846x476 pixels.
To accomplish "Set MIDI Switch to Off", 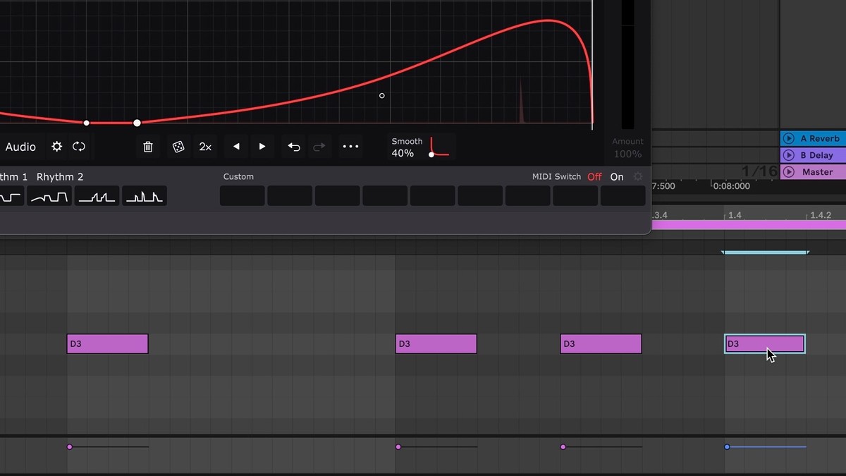I will coord(594,177).
